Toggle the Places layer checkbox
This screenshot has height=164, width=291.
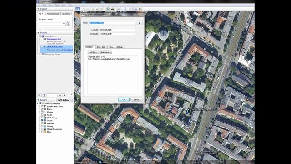pyautogui.click(x=42, y=109)
